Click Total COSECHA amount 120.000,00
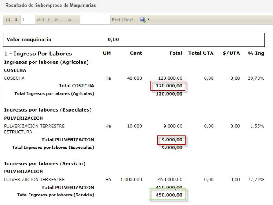The height and width of the screenshot is (205, 273). point(169,86)
